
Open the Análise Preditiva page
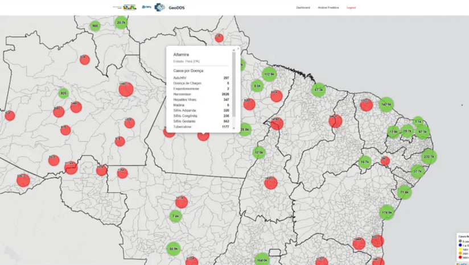(x=328, y=7)
